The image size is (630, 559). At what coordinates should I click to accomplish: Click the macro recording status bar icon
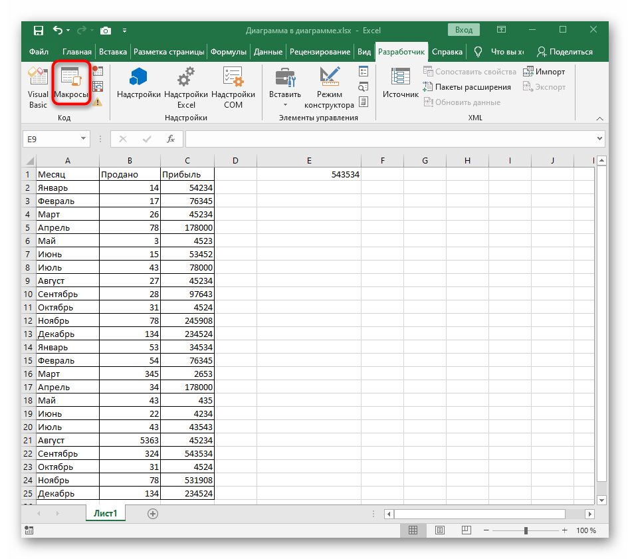coord(29,530)
